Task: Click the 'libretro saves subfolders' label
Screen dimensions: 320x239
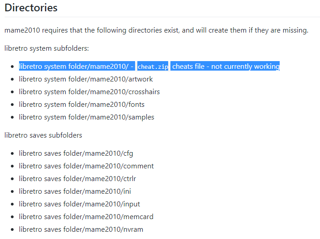Action: coord(43,135)
